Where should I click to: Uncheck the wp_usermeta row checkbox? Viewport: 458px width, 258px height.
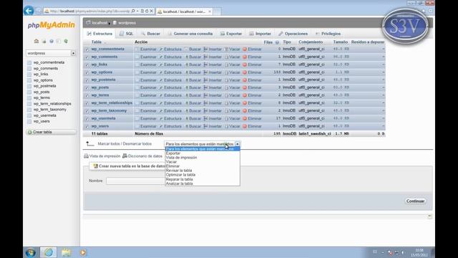pos(87,119)
